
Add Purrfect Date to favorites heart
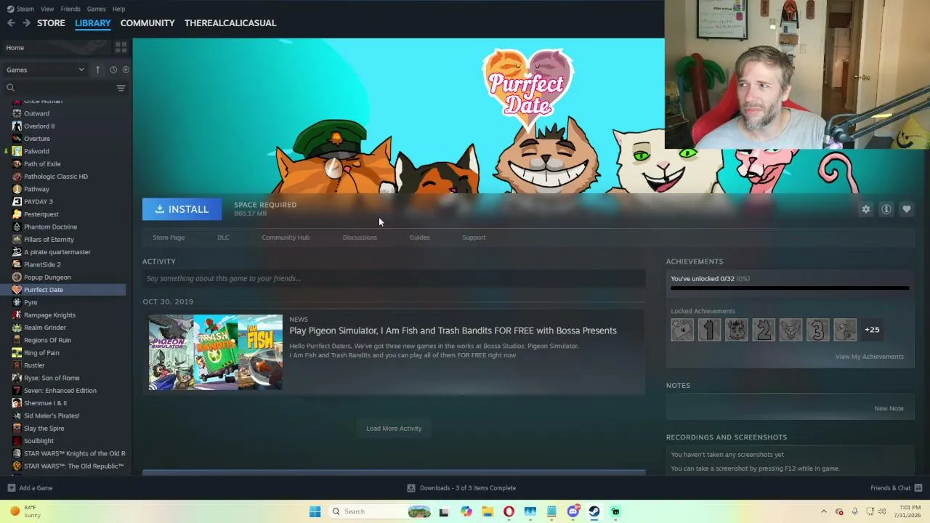pos(907,209)
